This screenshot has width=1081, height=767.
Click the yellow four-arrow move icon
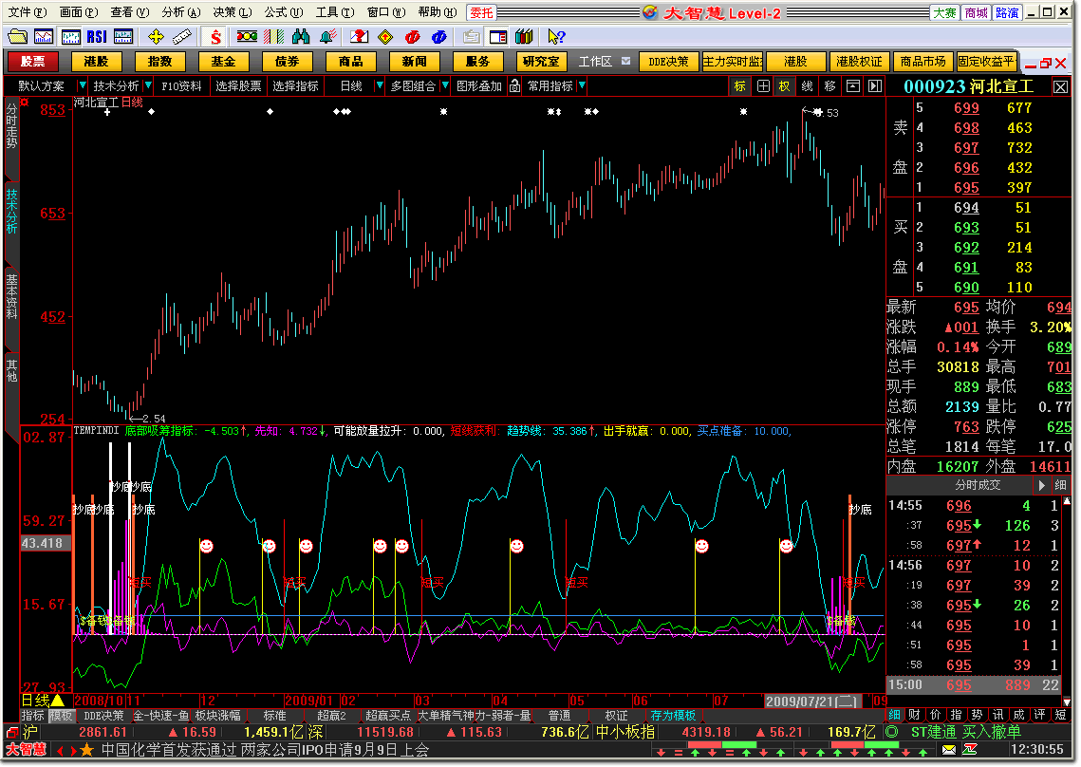pos(156,37)
